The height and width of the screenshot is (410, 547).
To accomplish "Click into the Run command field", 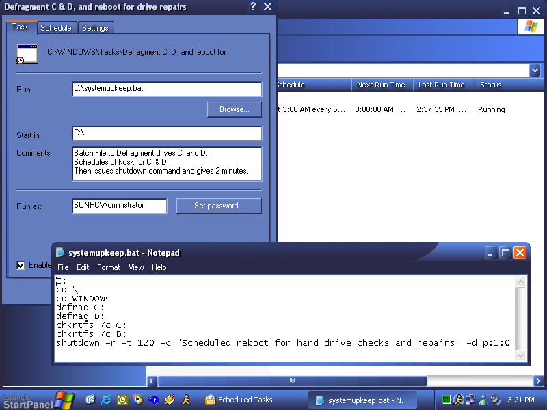I will (167, 89).
